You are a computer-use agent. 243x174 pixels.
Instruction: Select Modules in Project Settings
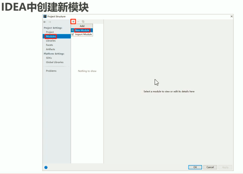[x=51, y=36]
